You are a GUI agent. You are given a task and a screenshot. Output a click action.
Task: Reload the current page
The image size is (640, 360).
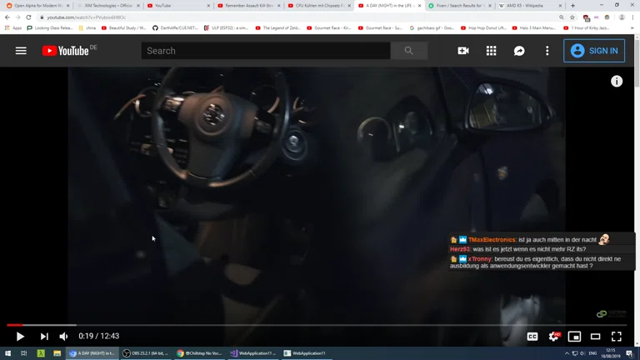pyautogui.click(x=28, y=17)
